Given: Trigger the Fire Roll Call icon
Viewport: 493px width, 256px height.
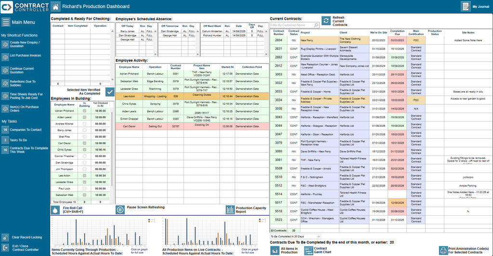Looking at the screenshot, I should point(55,210).
